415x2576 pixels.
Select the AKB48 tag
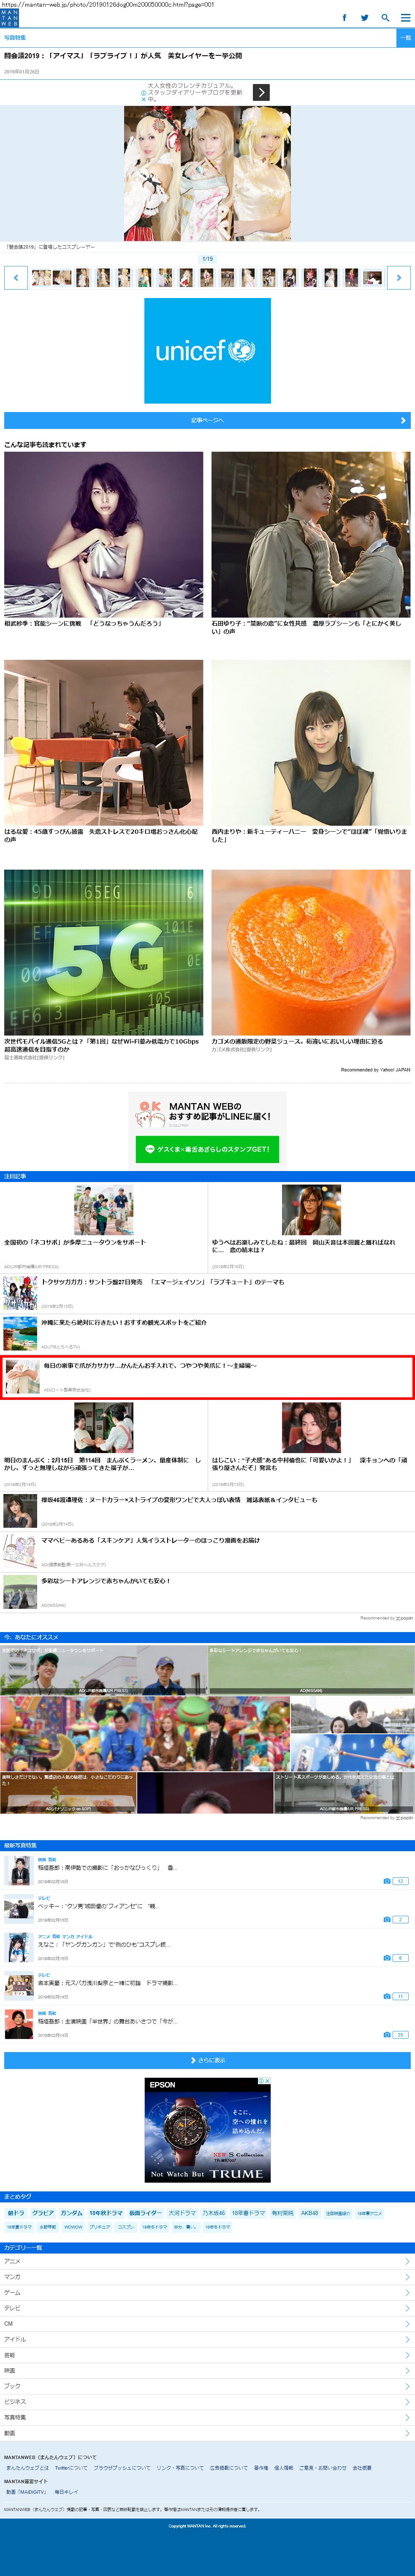click(310, 2213)
